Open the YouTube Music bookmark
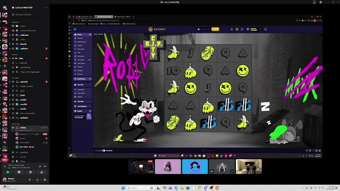340x191 pixels. pyautogui.click(x=93, y=24)
